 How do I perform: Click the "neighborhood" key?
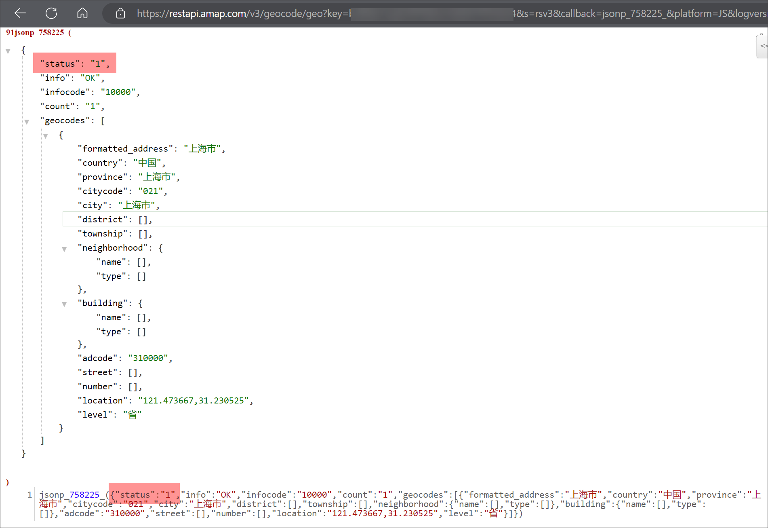[113, 248]
